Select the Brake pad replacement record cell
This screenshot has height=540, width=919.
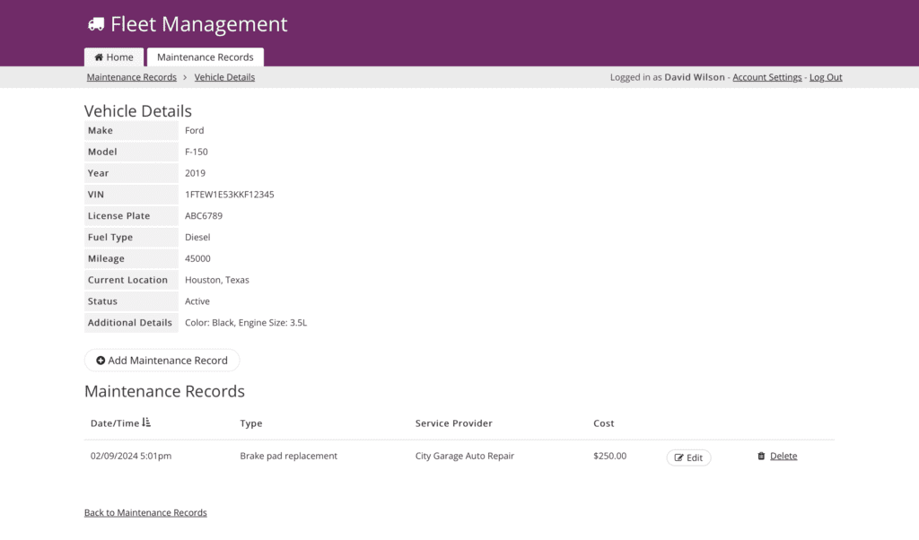(288, 456)
